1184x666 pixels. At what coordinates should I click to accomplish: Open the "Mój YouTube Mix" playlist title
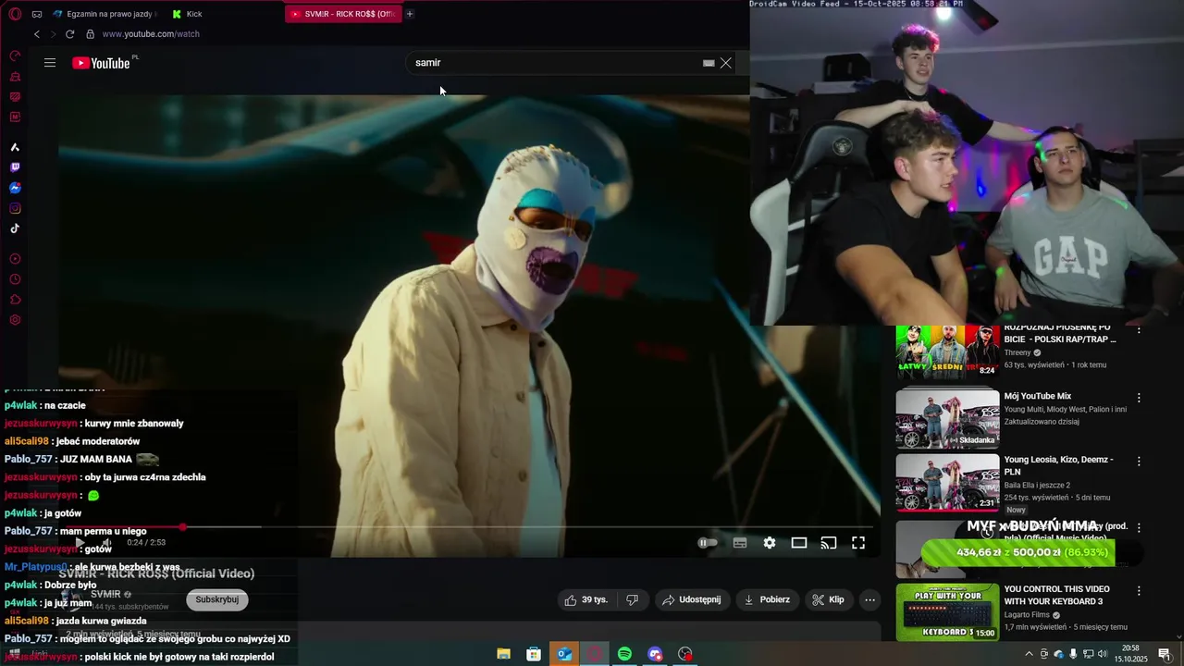tap(1038, 396)
